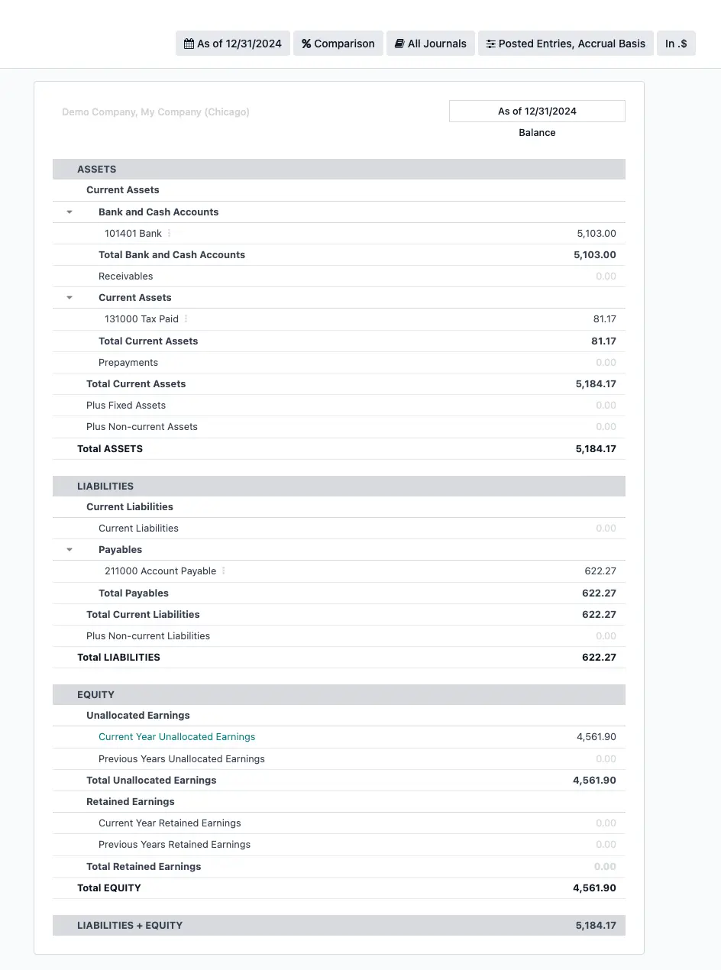Click the book icon on All Journals
721x970 pixels.
399,44
